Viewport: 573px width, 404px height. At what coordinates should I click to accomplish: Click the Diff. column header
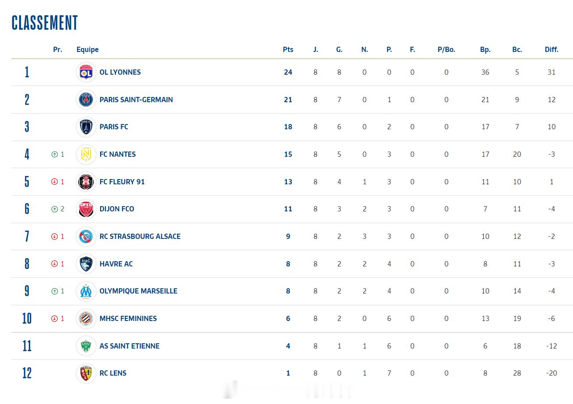(551, 50)
